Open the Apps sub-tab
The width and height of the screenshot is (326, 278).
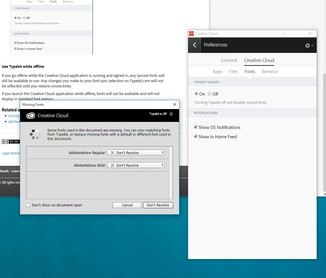(217, 72)
